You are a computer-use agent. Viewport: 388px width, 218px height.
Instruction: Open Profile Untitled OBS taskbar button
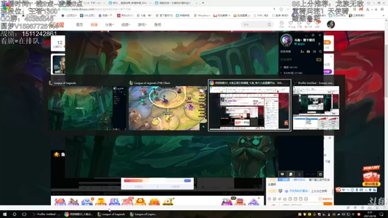46,214
